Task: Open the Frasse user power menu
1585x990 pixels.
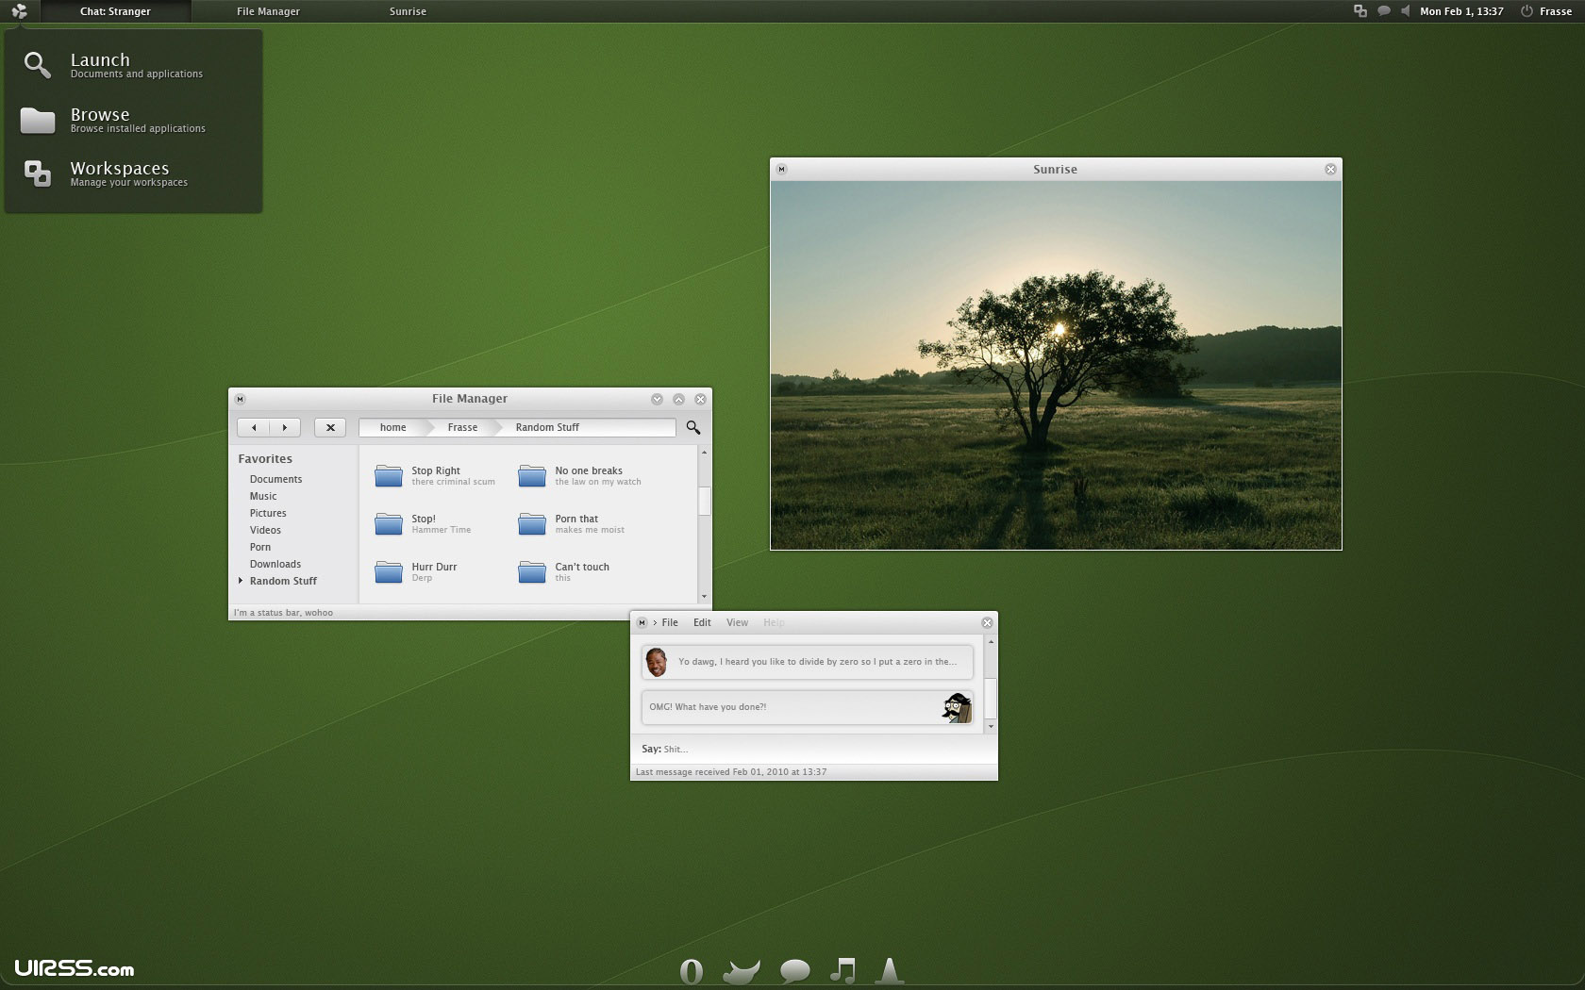Action: [1546, 11]
